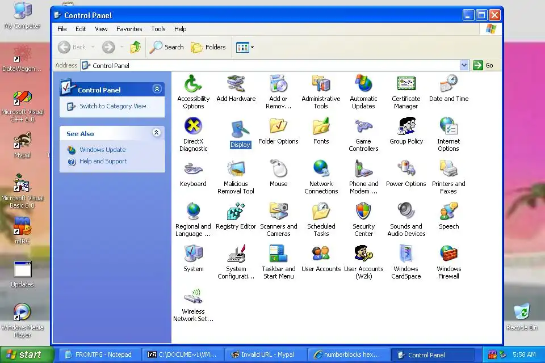
Task: Open Help and Support link
Action: coord(103,161)
